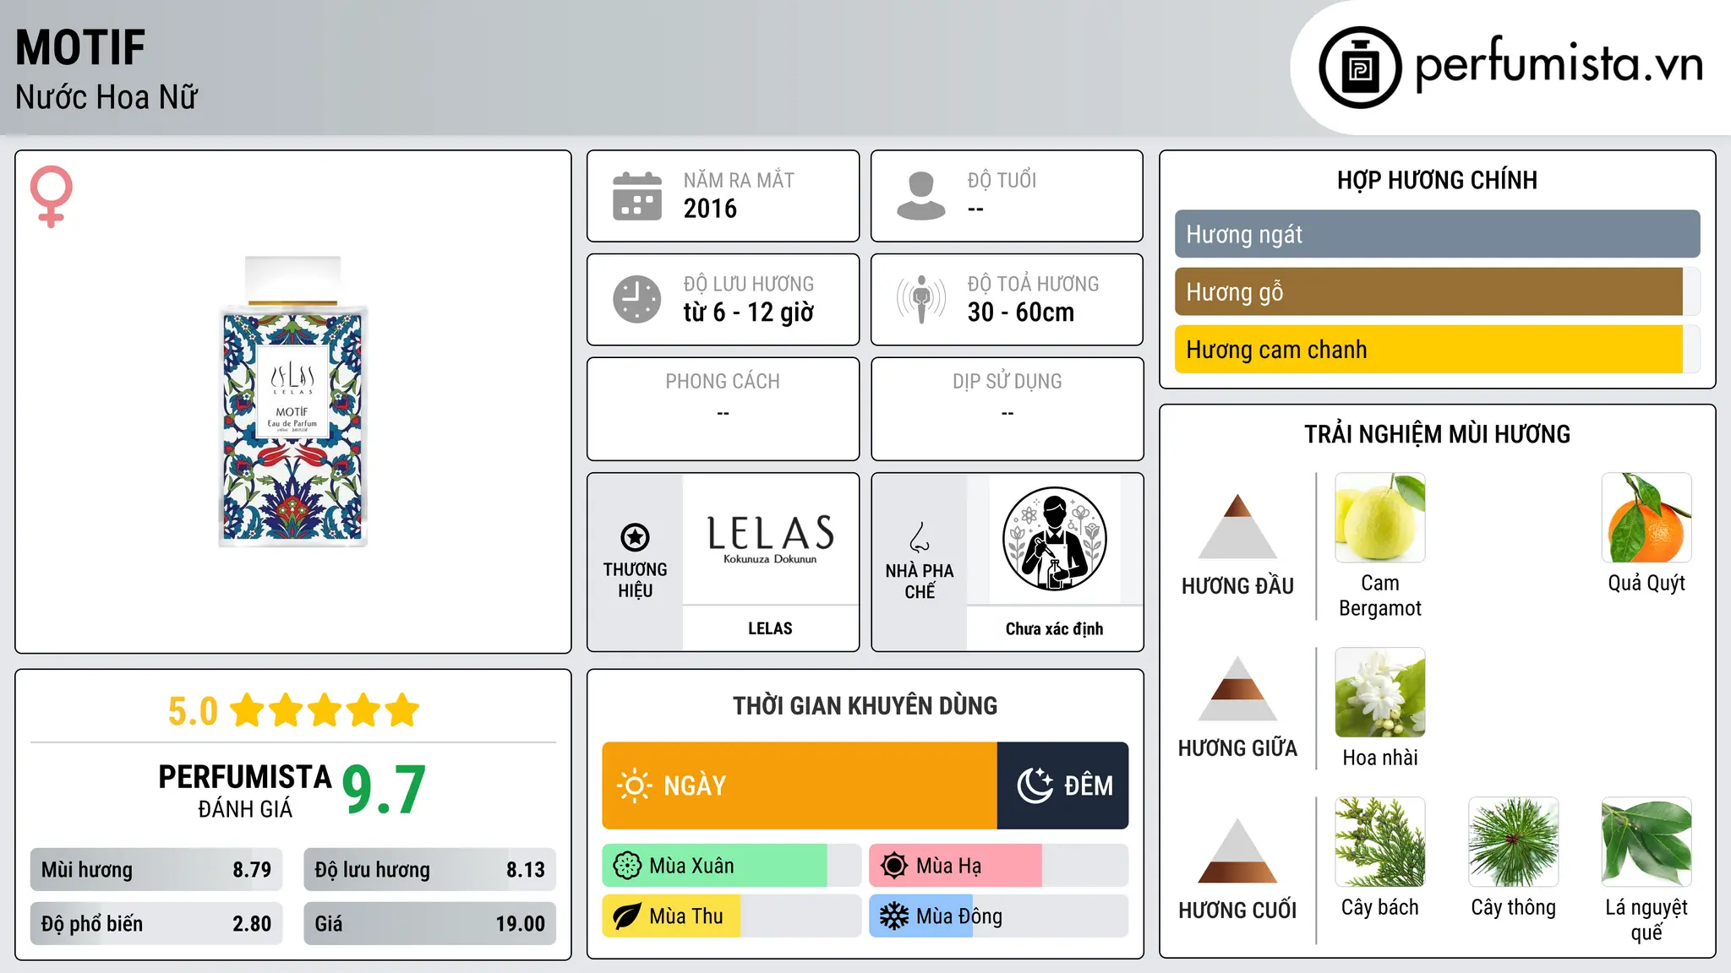Click the pink Mùa Hạ season bar
Viewport: 1731px width, 973px height.
[998, 866]
